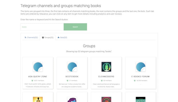The height and width of the screenshot is (102, 178).
Task: Click ASA Query Zone description 'POST YOUR QUERY HERE'
Action: click(38, 85)
